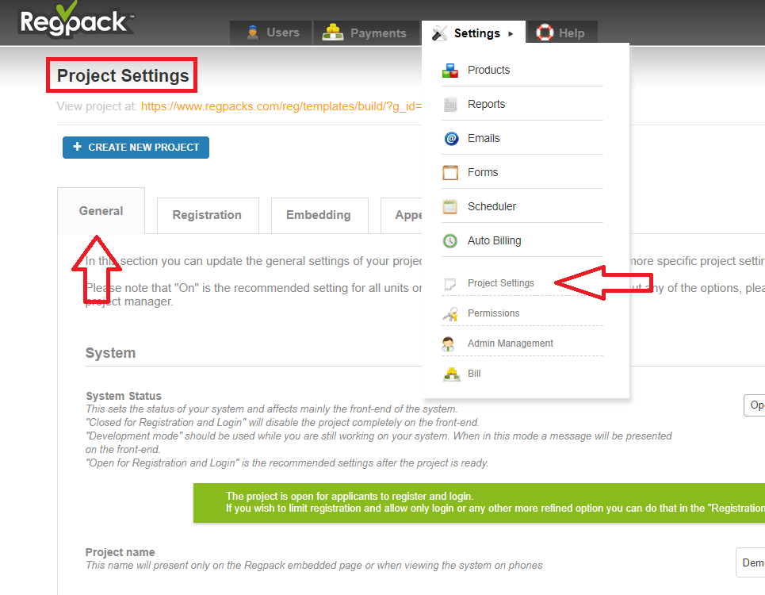
Task: Click the Permissions keys icon
Action: coord(449,314)
